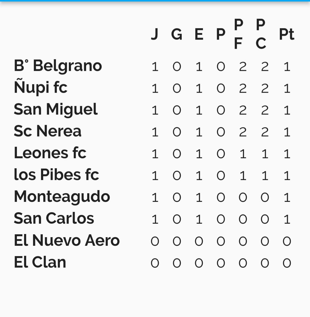Click El Clan's points value
310x317 pixels.
click(287, 263)
